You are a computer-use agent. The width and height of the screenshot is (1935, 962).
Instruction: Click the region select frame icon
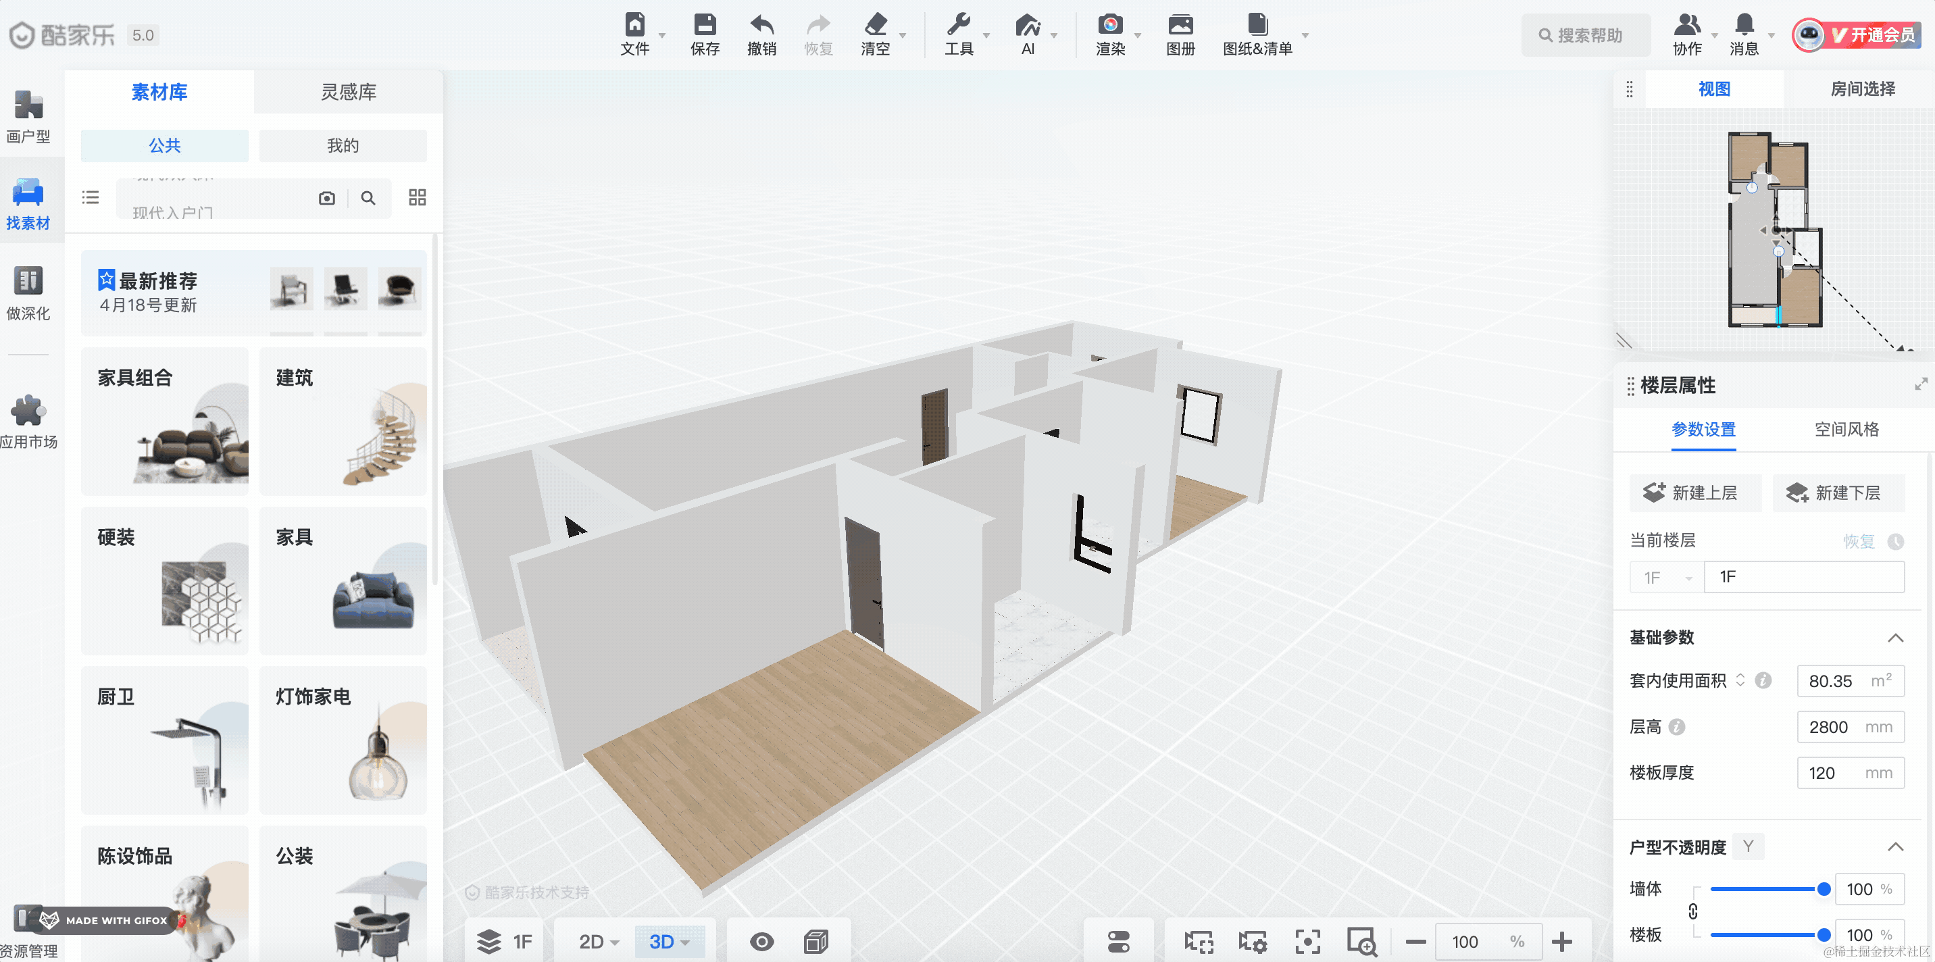pos(1198,941)
